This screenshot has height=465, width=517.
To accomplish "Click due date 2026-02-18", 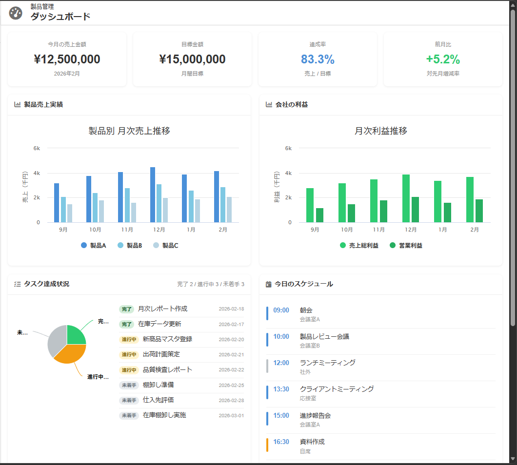I will tap(232, 309).
